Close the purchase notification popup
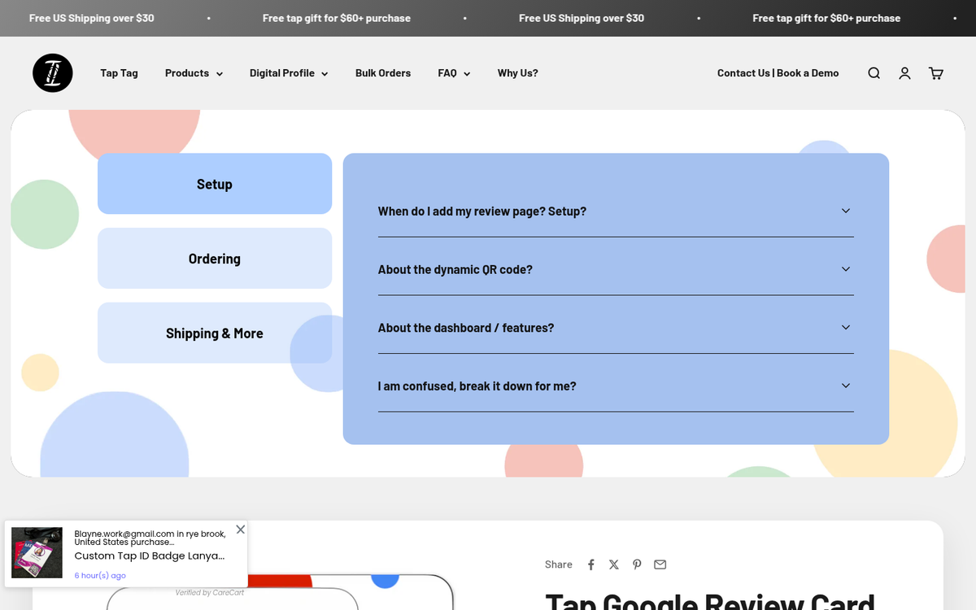Image resolution: width=976 pixels, height=610 pixels. click(240, 529)
